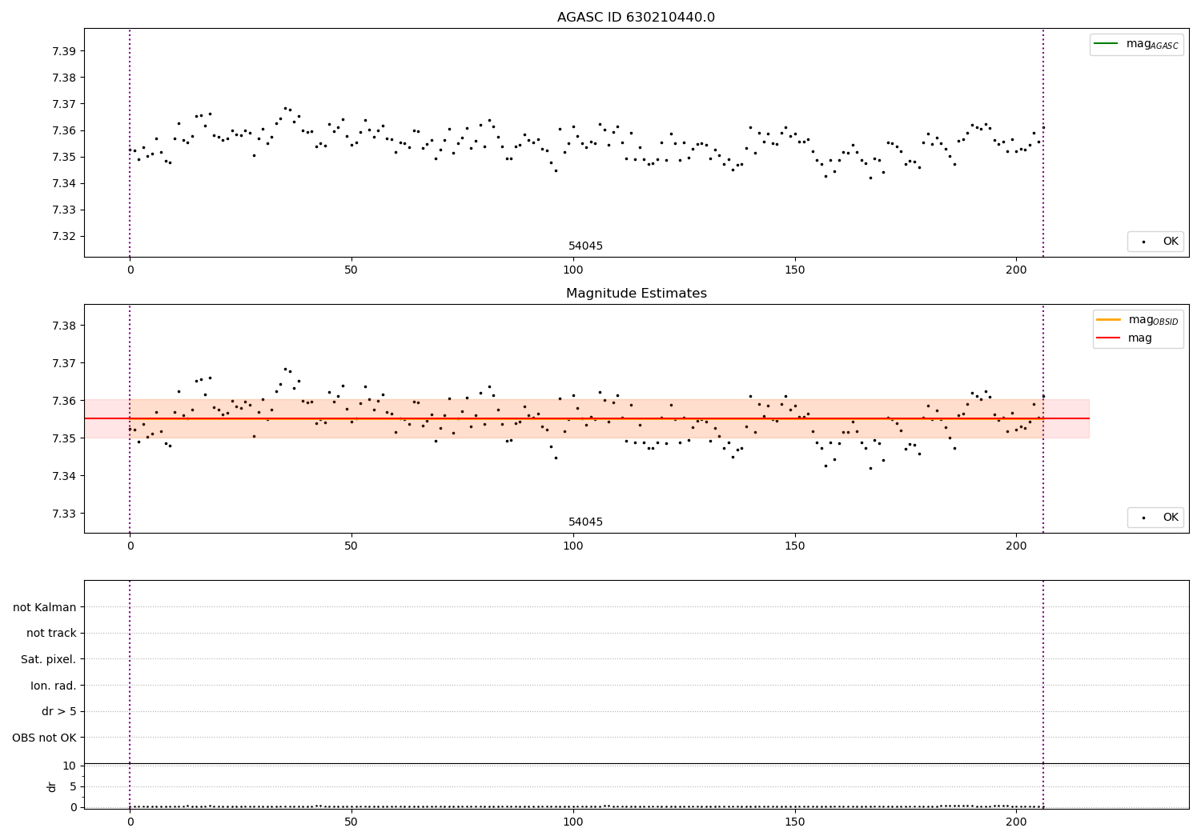Click the 100 x-axis tick of the top plot

coord(573,270)
